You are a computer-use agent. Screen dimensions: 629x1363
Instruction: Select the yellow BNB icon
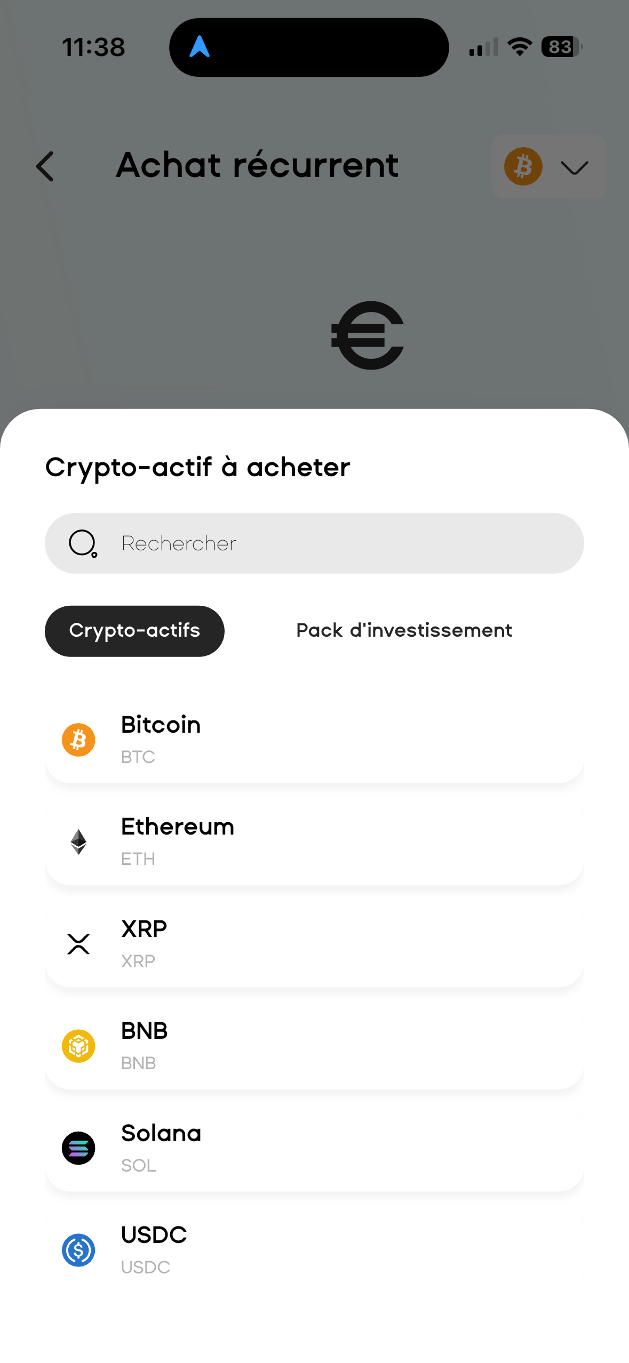pos(78,1045)
